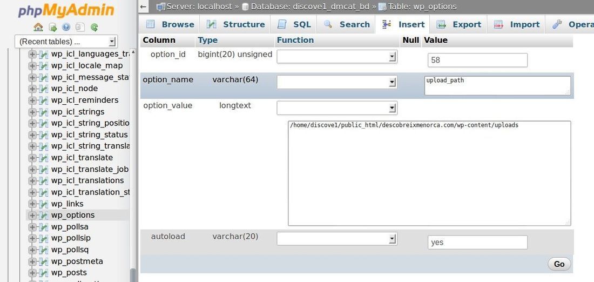Follow the Server: localhost breadcrumb link

point(198,6)
